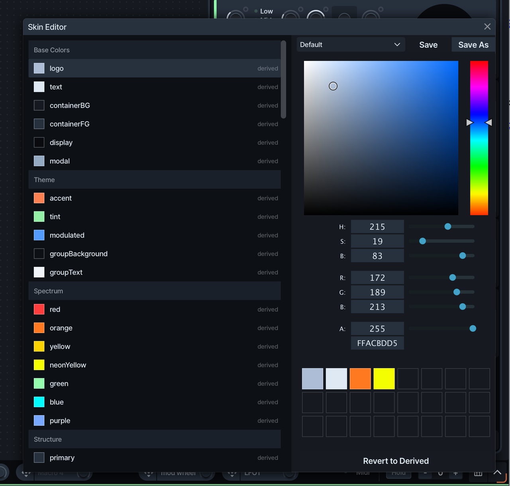Click the HSB brightness slider handle
510x486 pixels.
point(463,255)
